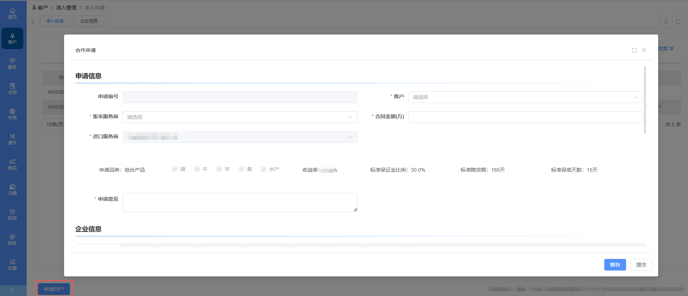The height and width of the screenshot is (296, 688).
Task: Click the dialog's vertical scrollbar
Action: point(645,100)
